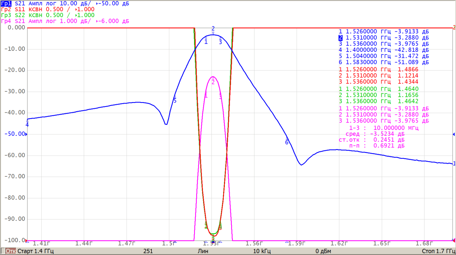Toggle the Отк indicator in the status bar

tap(11, 251)
